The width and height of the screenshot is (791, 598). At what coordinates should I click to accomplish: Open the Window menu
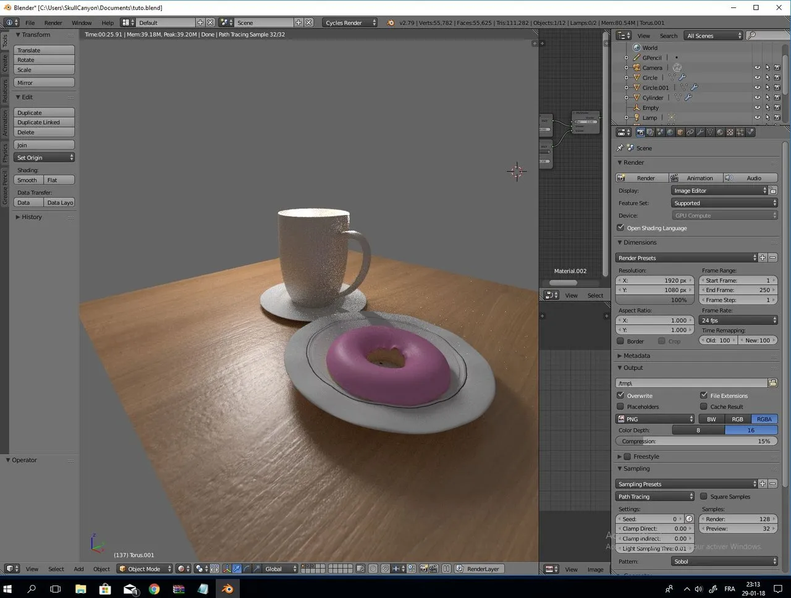[x=82, y=23]
